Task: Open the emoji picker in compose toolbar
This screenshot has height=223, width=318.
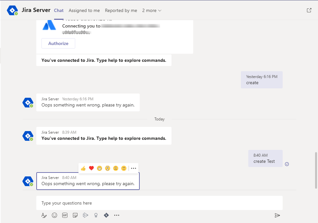Action: [54, 215]
